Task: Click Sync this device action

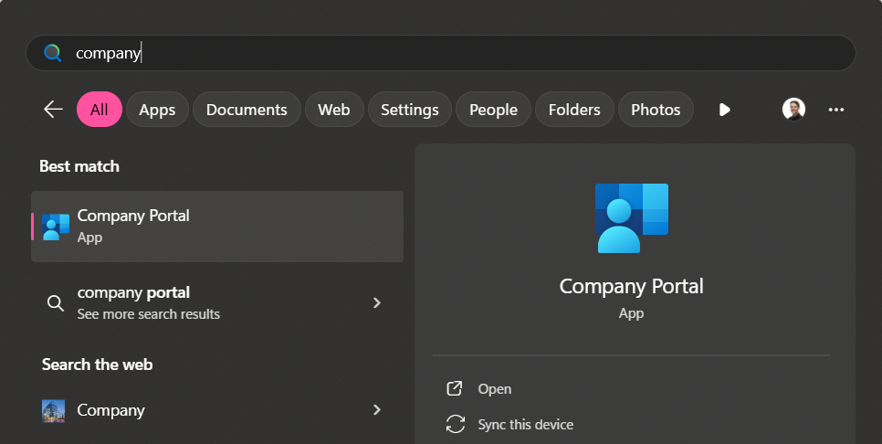Action: (x=525, y=424)
